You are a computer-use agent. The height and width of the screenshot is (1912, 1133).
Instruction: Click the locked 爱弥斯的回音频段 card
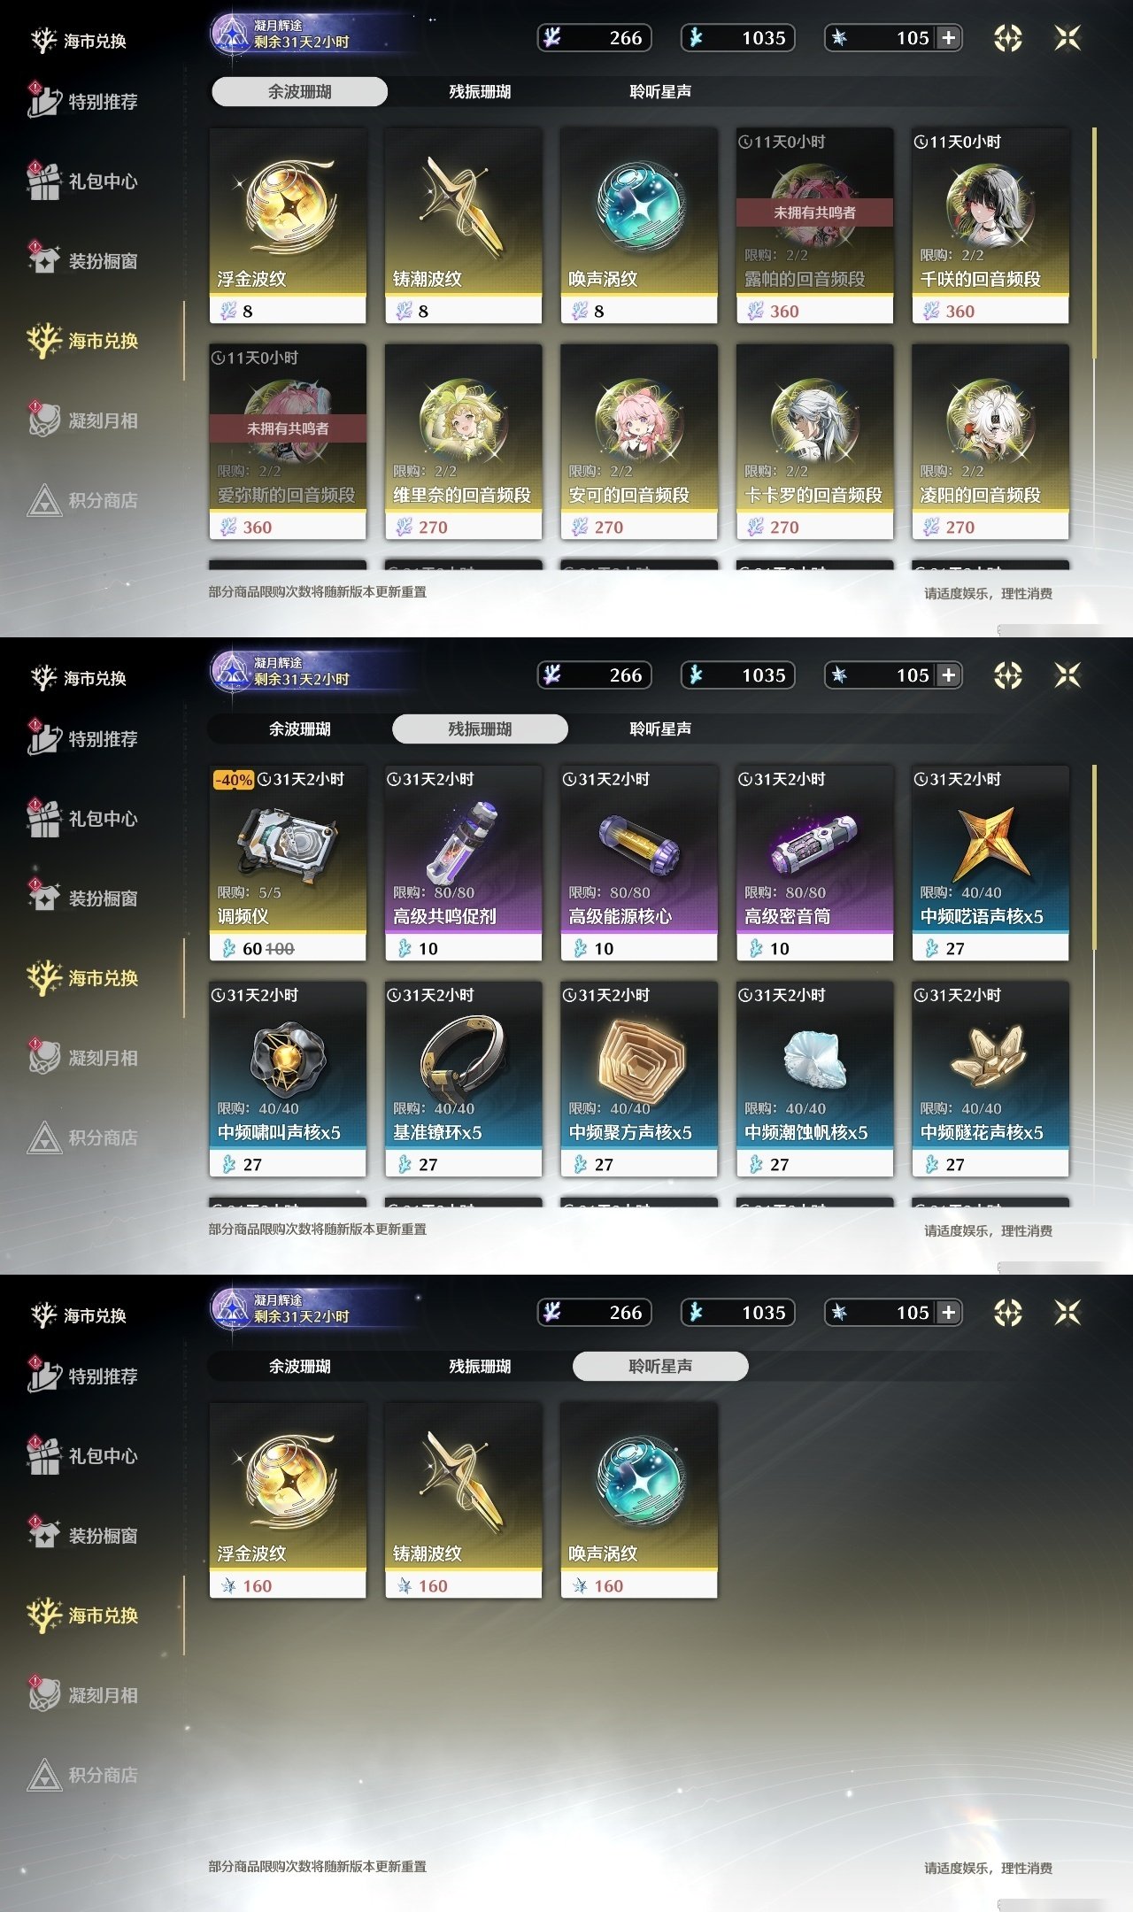click(288, 442)
